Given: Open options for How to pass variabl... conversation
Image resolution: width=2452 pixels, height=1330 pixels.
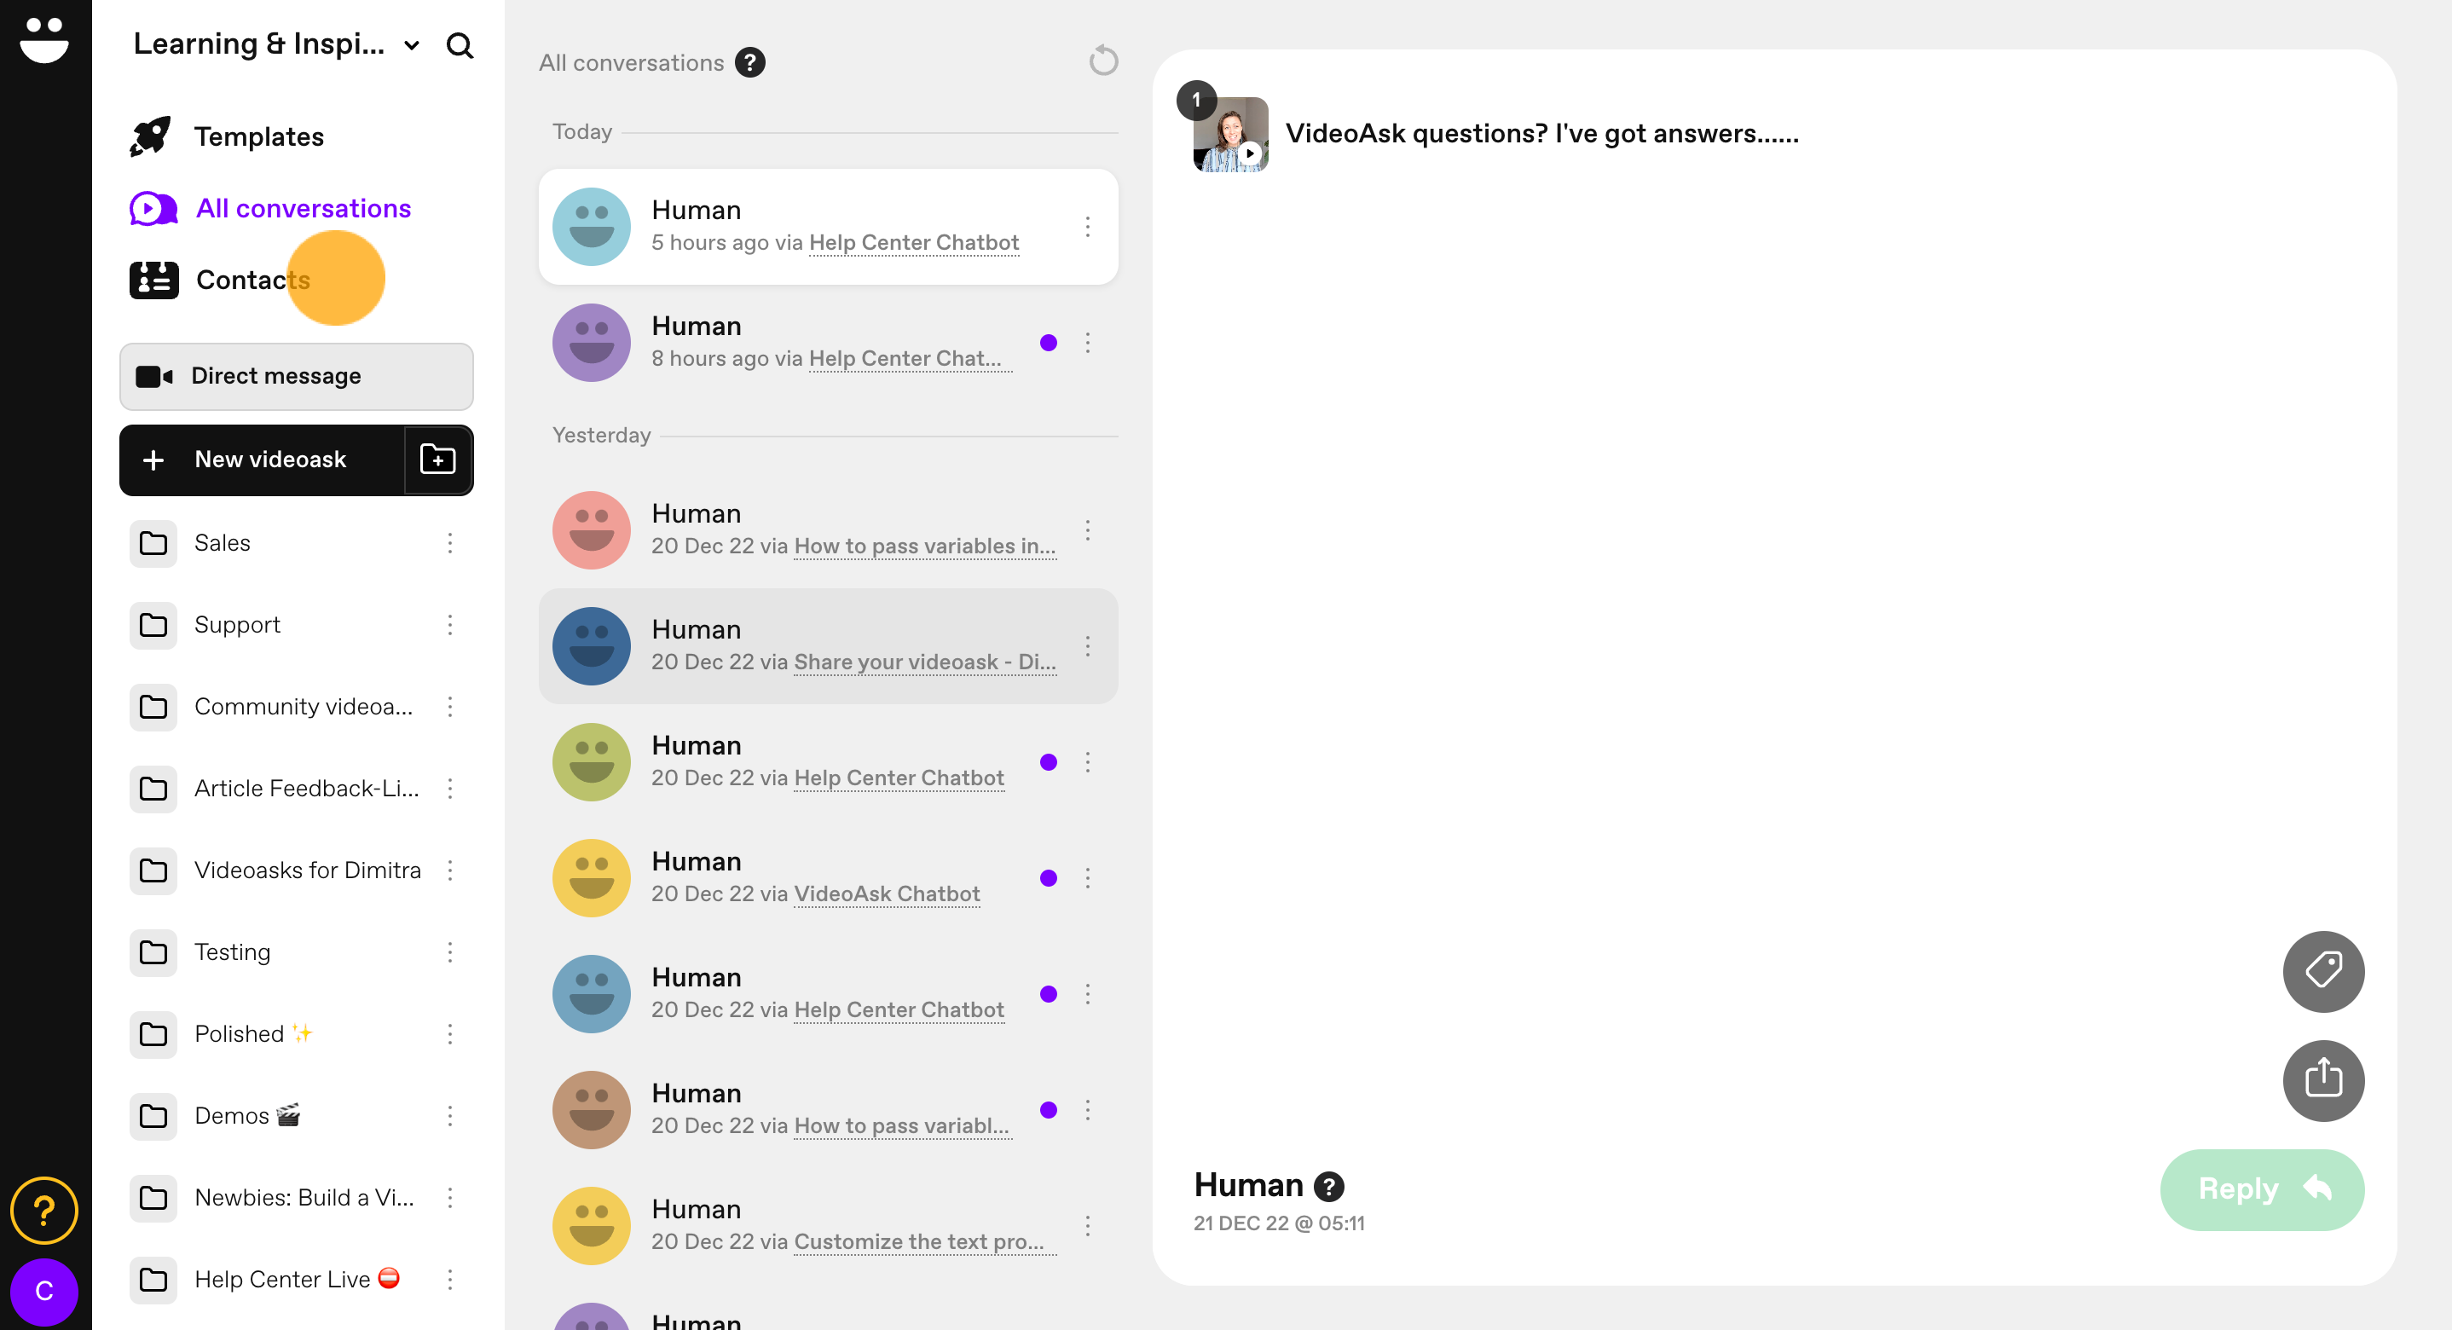Looking at the screenshot, I should [1088, 1110].
